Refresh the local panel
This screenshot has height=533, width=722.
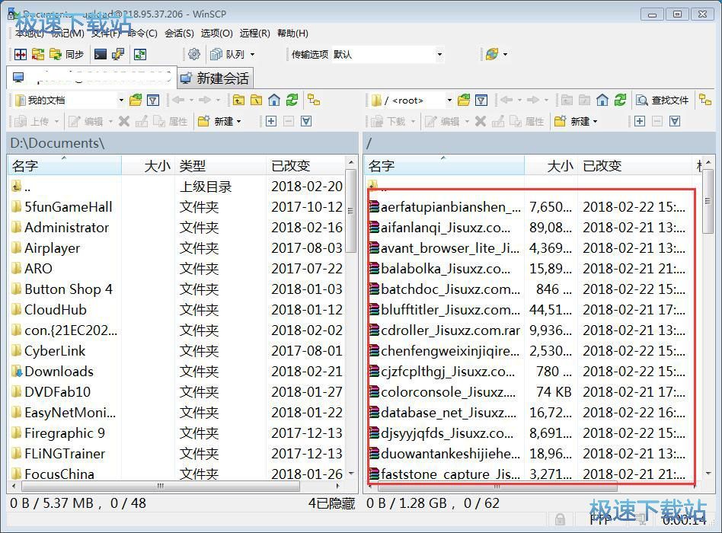(x=292, y=100)
